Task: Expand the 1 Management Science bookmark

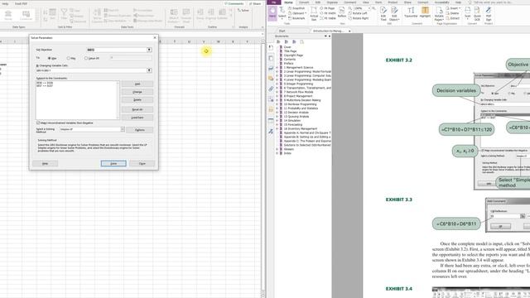Action: point(277,68)
